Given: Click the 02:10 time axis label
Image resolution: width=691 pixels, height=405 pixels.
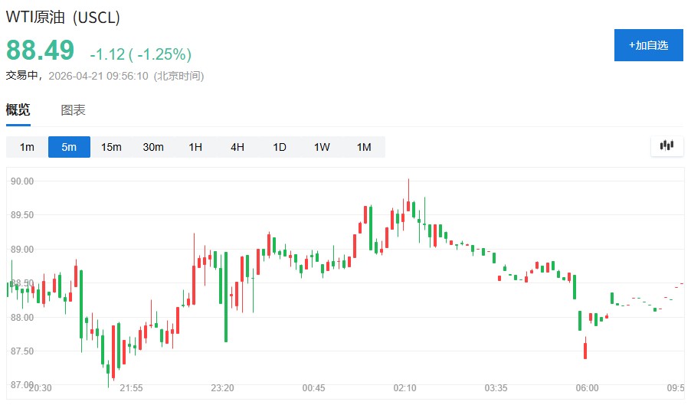Looking at the screenshot, I should click(x=404, y=388).
